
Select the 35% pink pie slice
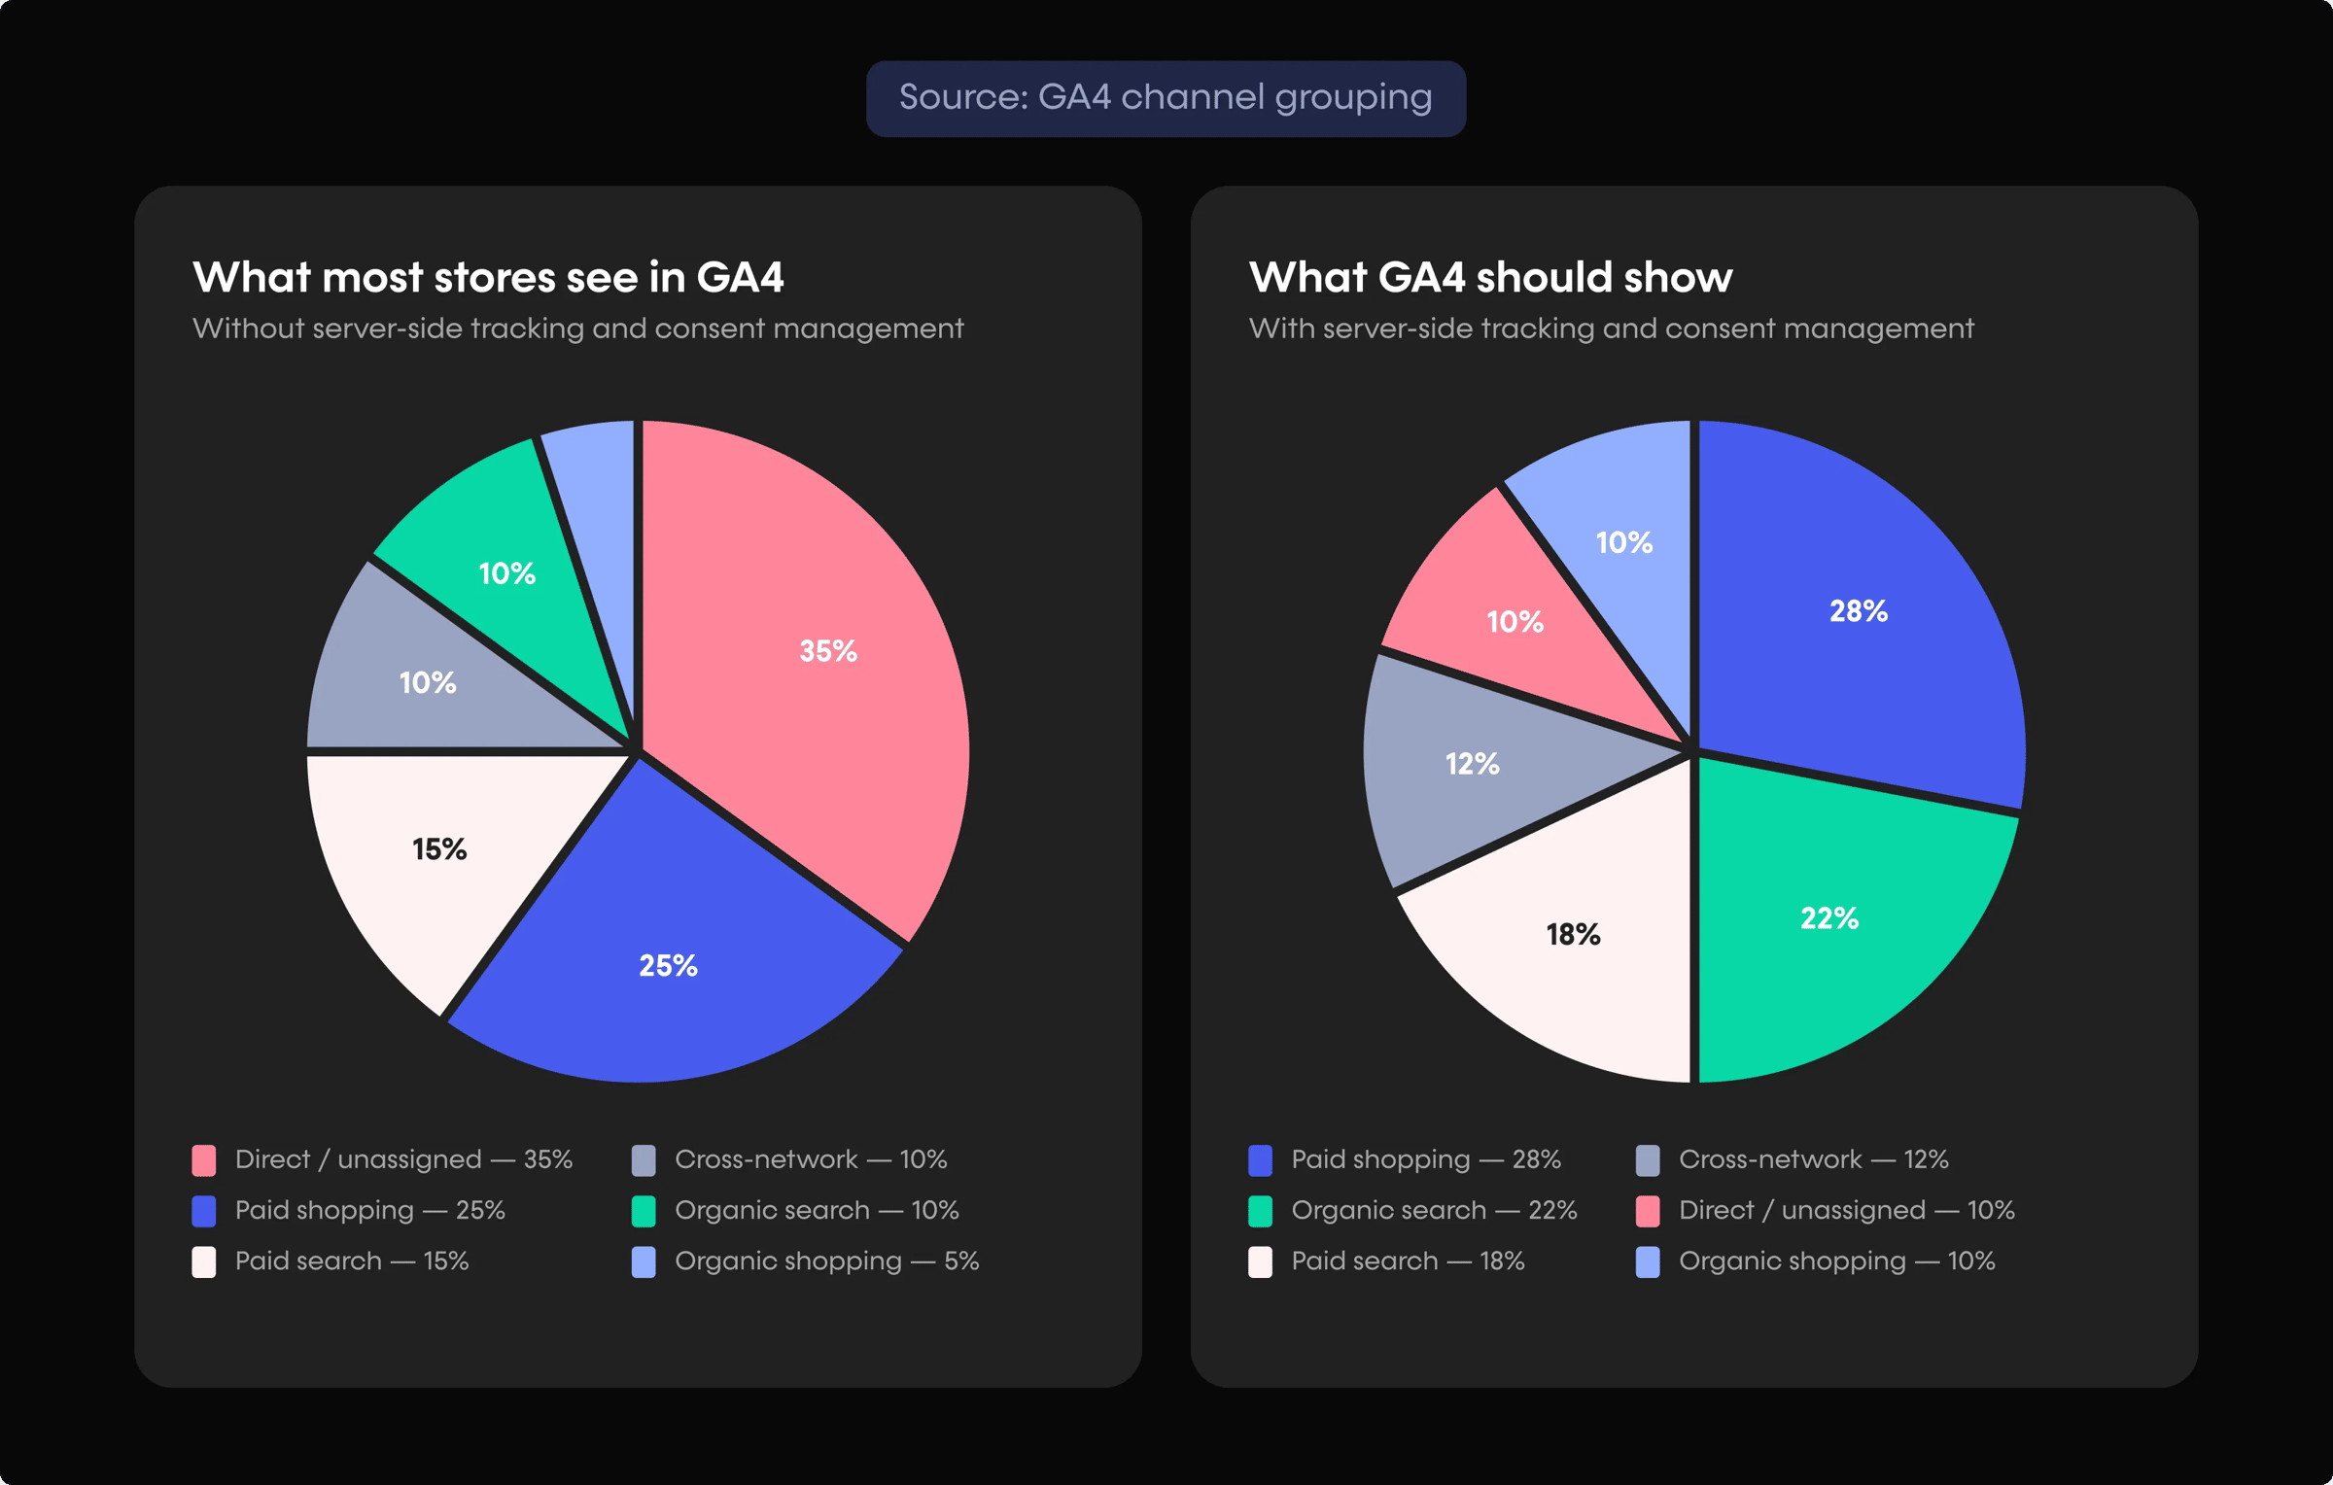pos(817,661)
